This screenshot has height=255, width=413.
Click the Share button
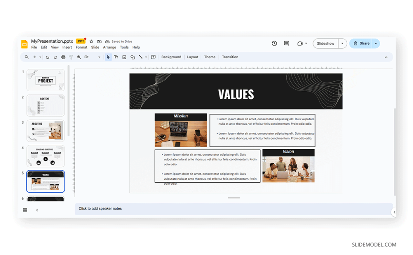[x=363, y=43]
